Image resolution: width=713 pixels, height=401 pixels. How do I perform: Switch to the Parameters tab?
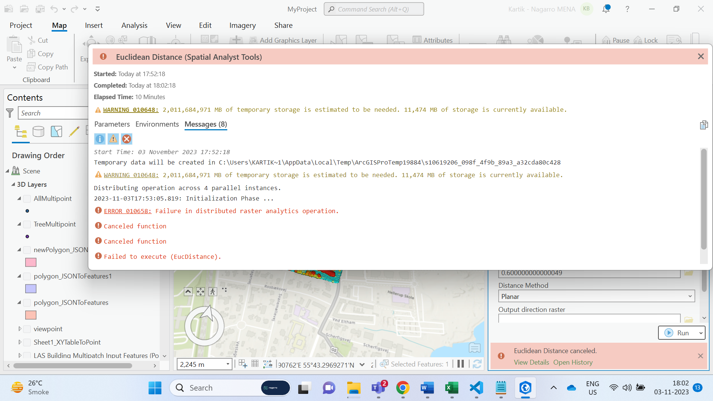coord(112,124)
